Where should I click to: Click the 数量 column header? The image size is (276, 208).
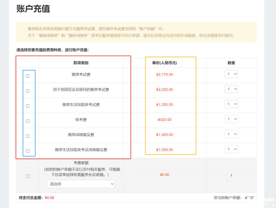[231, 63]
